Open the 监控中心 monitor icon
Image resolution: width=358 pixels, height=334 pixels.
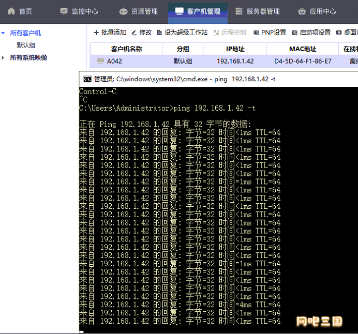[x=64, y=11]
